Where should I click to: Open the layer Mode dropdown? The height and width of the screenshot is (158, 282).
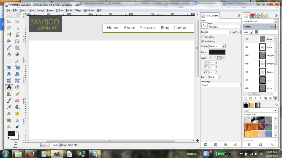tap(275, 21)
